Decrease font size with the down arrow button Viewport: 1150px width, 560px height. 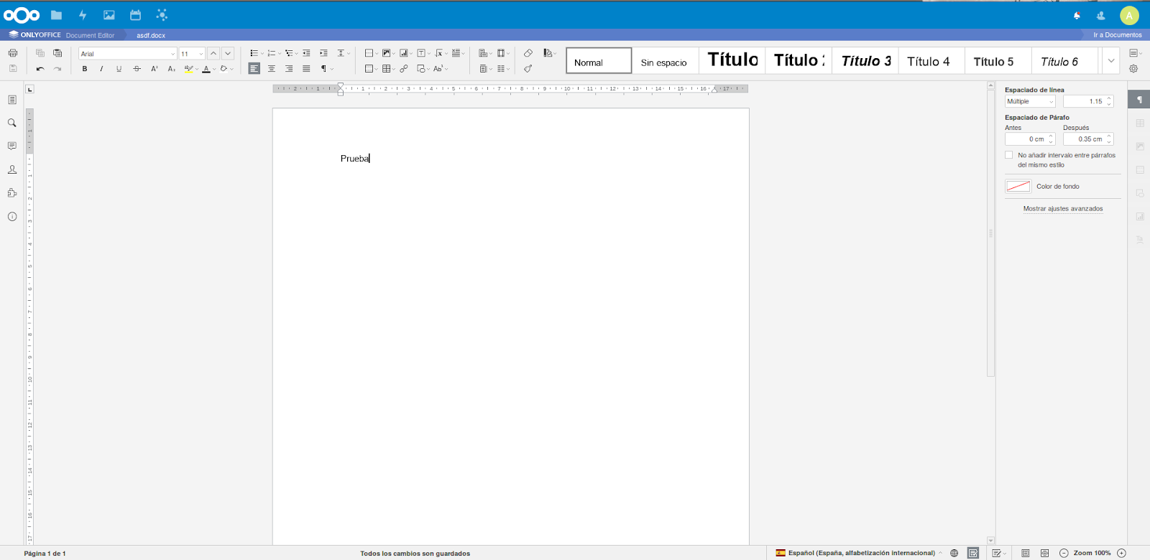(228, 53)
